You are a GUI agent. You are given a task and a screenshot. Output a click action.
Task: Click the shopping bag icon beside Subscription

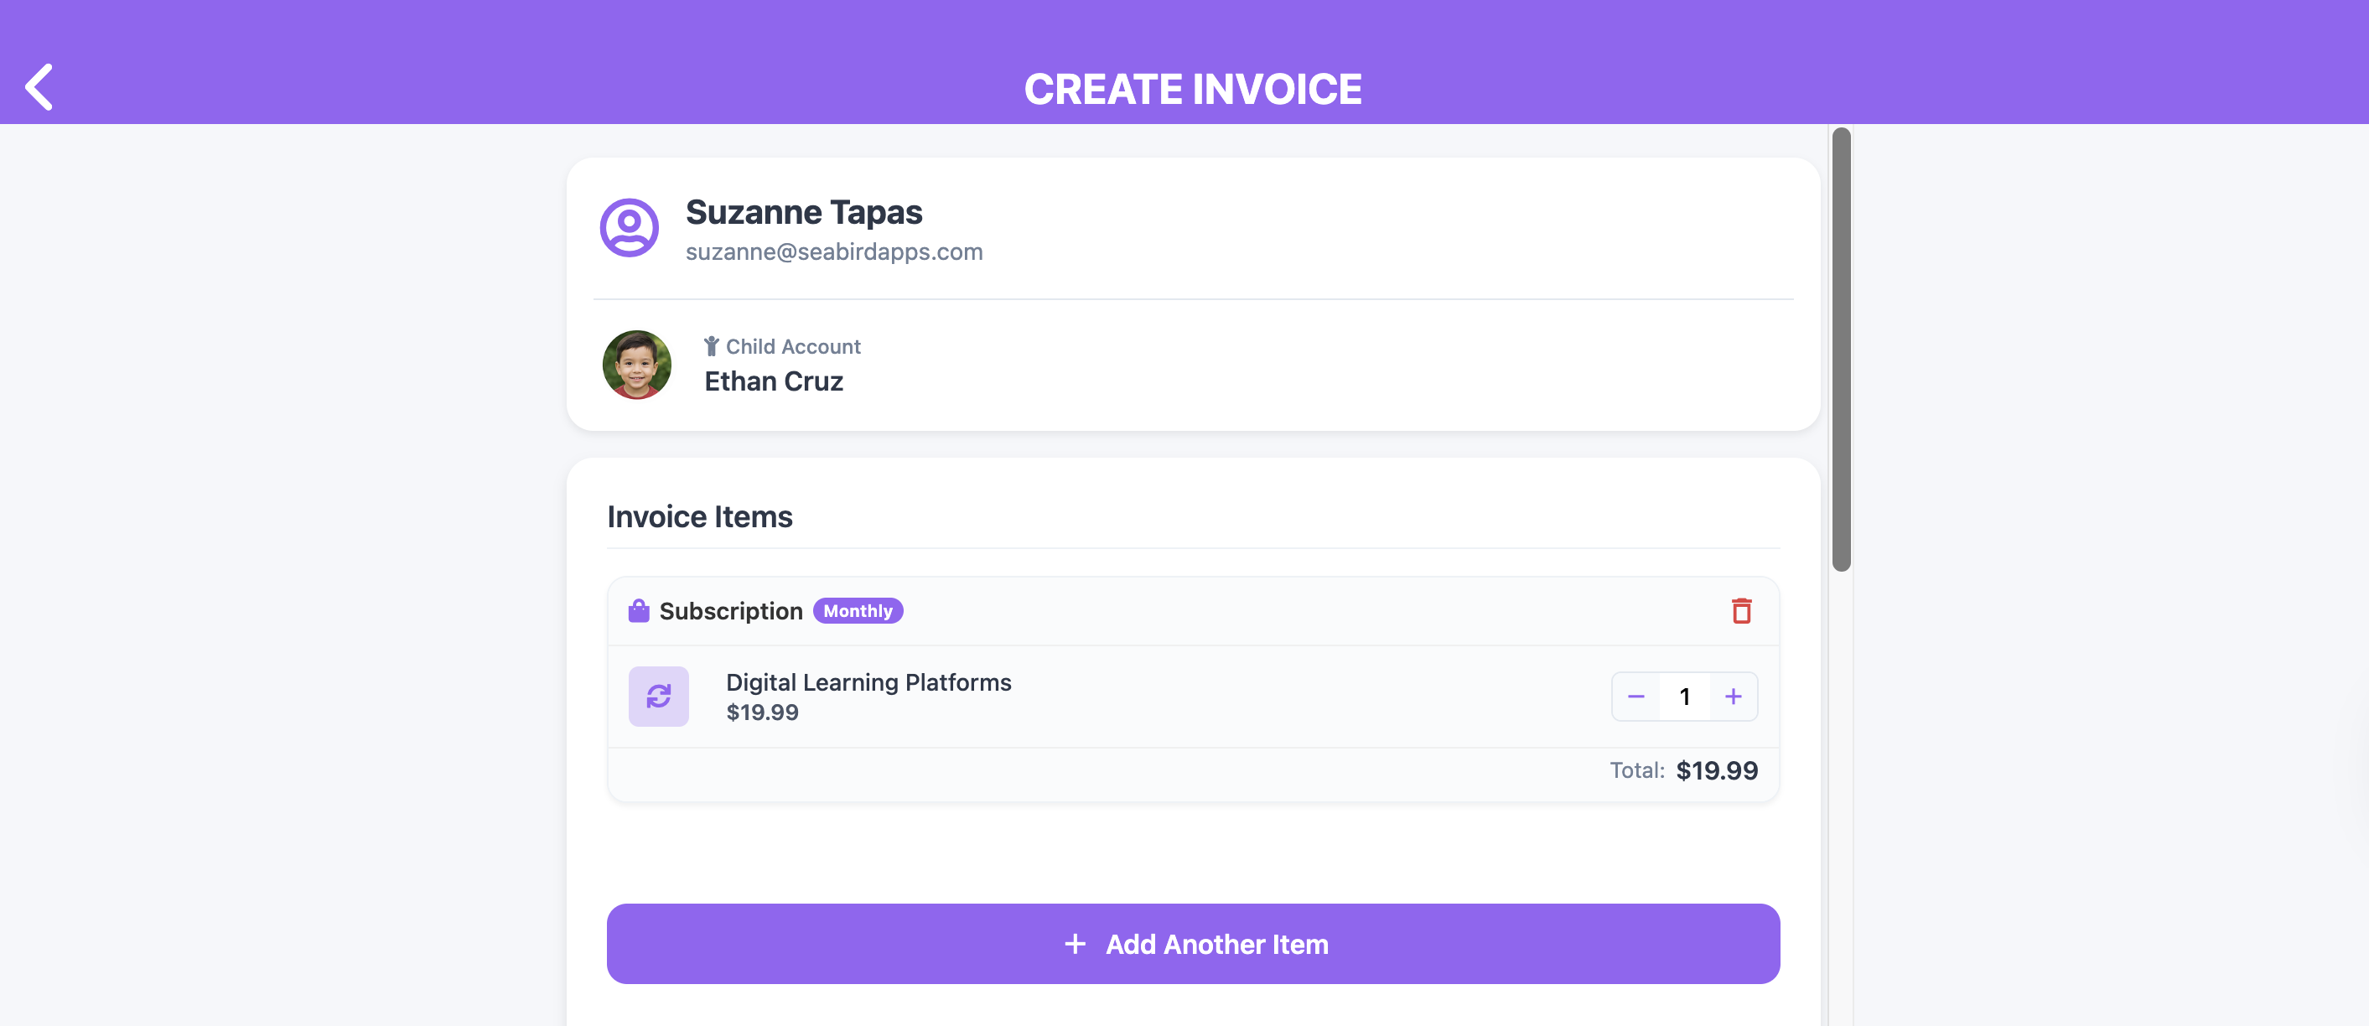click(x=638, y=611)
